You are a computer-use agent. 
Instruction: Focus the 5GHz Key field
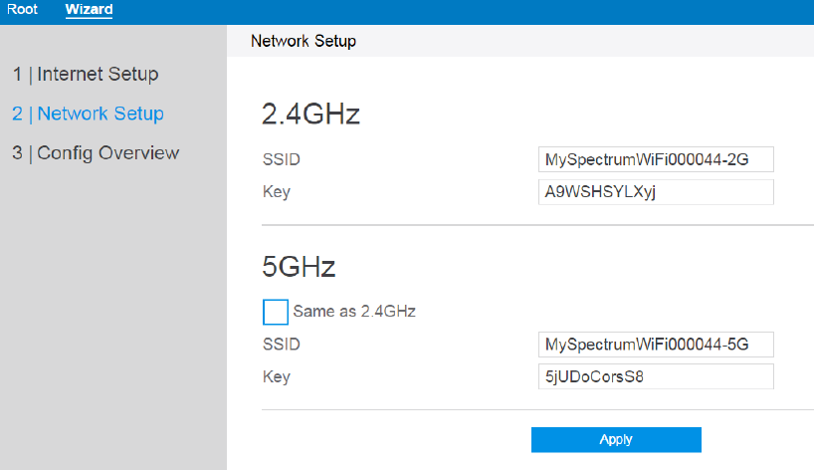[655, 376]
